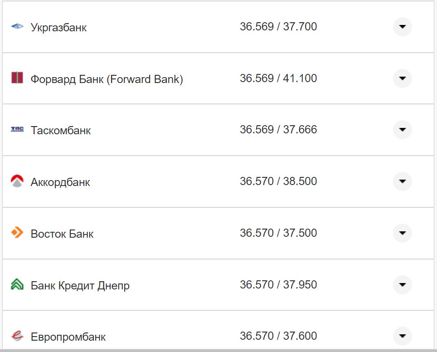This screenshot has height=352, width=437.
Task: Click the Укргазбанк logo icon
Action: tap(17, 26)
